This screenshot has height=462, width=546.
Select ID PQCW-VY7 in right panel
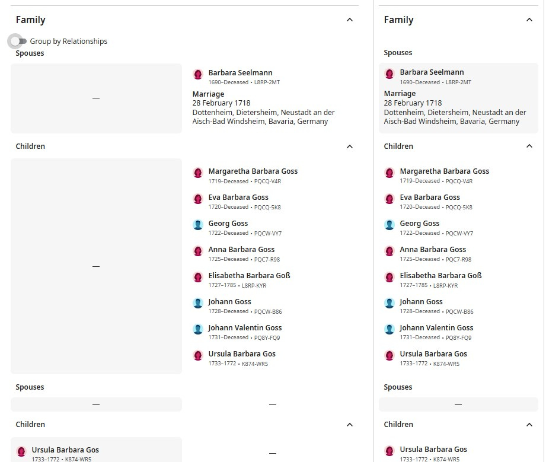[x=459, y=233]
